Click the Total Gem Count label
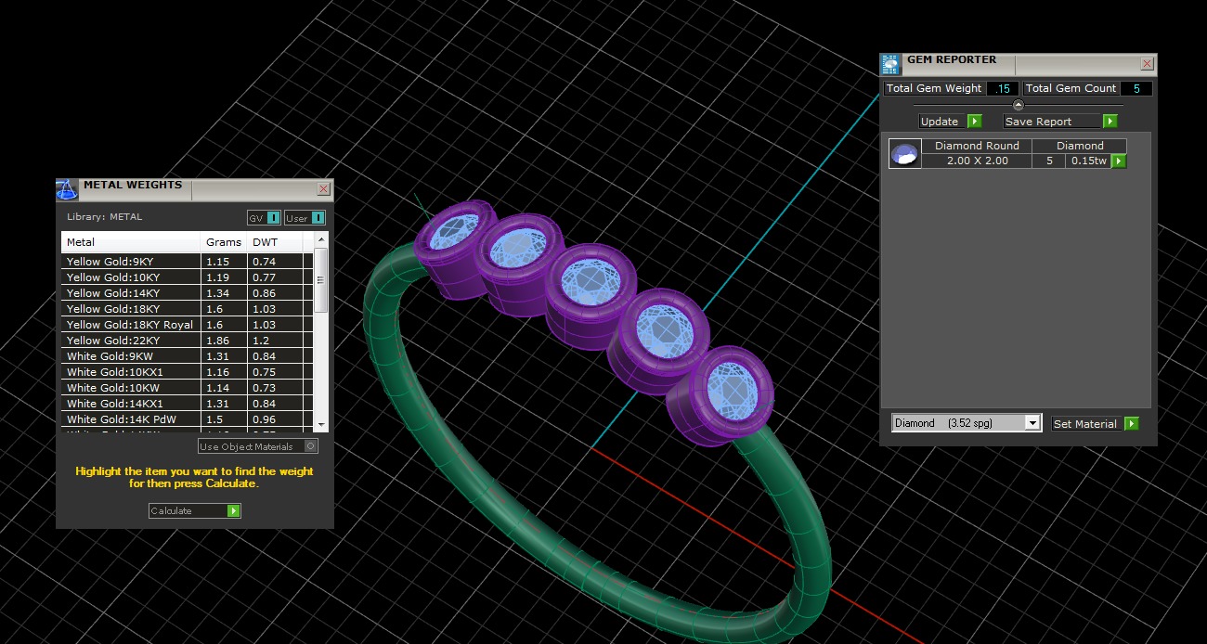 [x=1071, y=89]
